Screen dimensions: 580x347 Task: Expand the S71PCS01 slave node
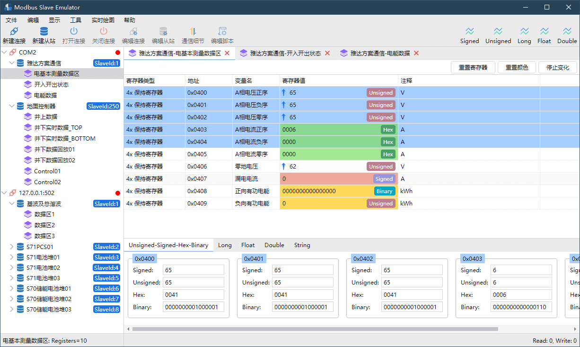tap(12, 247)
